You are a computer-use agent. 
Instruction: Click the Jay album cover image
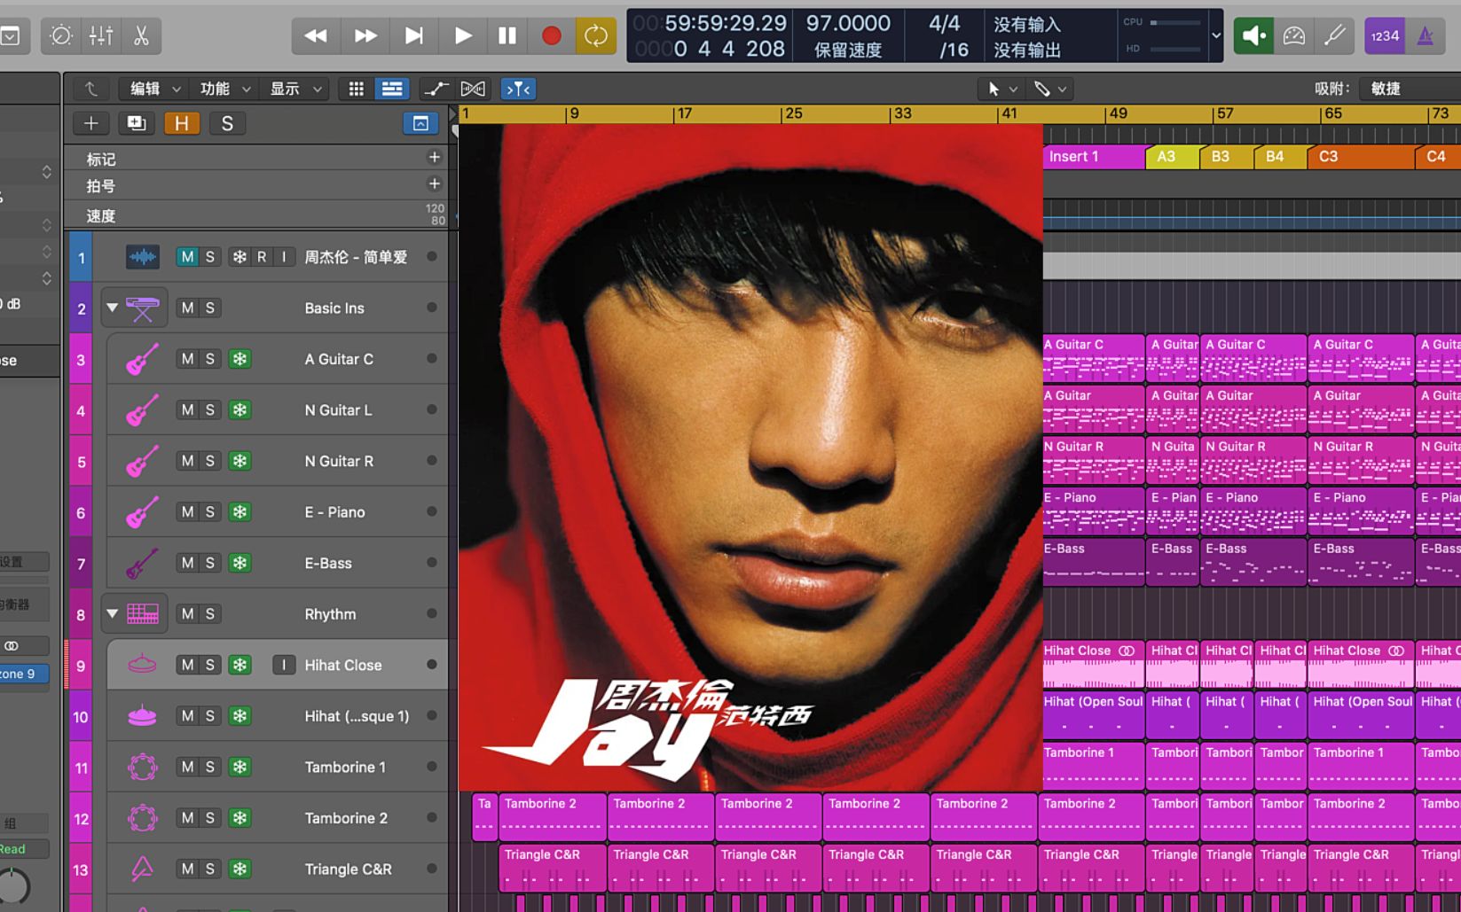coord(750,457)
